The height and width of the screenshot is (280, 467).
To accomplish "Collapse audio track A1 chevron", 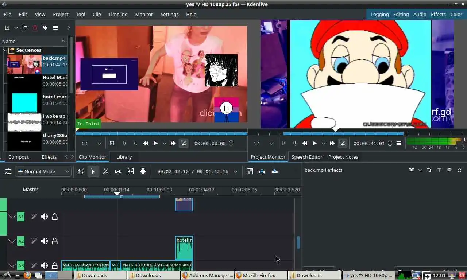I will click(12, 217).
